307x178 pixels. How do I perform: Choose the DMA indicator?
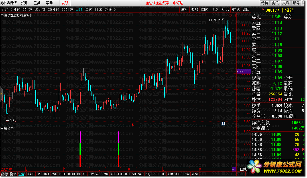46,174
